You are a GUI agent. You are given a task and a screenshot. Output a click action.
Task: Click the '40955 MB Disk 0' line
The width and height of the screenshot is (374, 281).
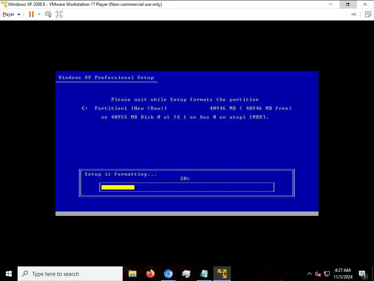[185, 117]
